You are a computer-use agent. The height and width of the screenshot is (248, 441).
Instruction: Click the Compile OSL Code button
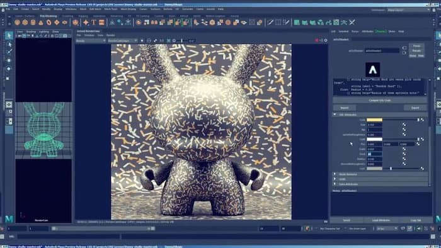point(380,100)
